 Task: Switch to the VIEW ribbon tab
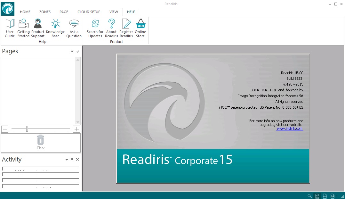pos(114,12)
